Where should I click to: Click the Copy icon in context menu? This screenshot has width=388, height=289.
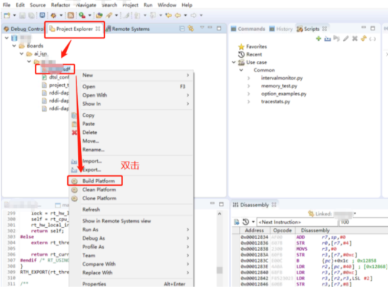[x=75, y=116]
